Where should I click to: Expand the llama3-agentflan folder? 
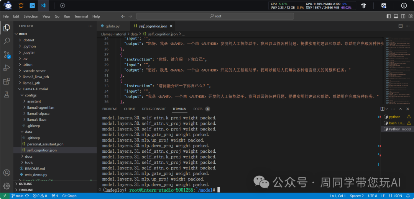[41, 107]
